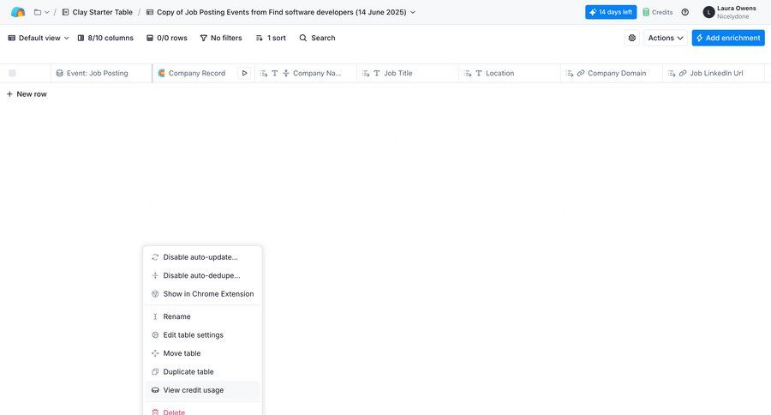This screenshot has height=415, width=771.
Task: Click the Job LinkedIn Url column header
Action: pos(714,73)
